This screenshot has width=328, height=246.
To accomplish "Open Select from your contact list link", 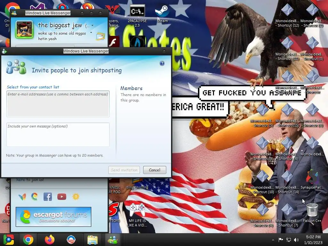I will pyautogui.click(x=33, y=87).
